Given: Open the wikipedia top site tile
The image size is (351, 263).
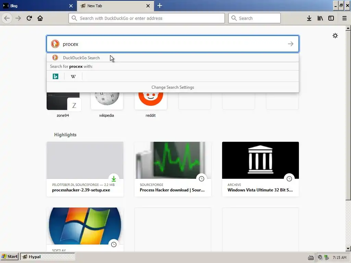Looking at the screenshot, I should [x=107, y=105].
